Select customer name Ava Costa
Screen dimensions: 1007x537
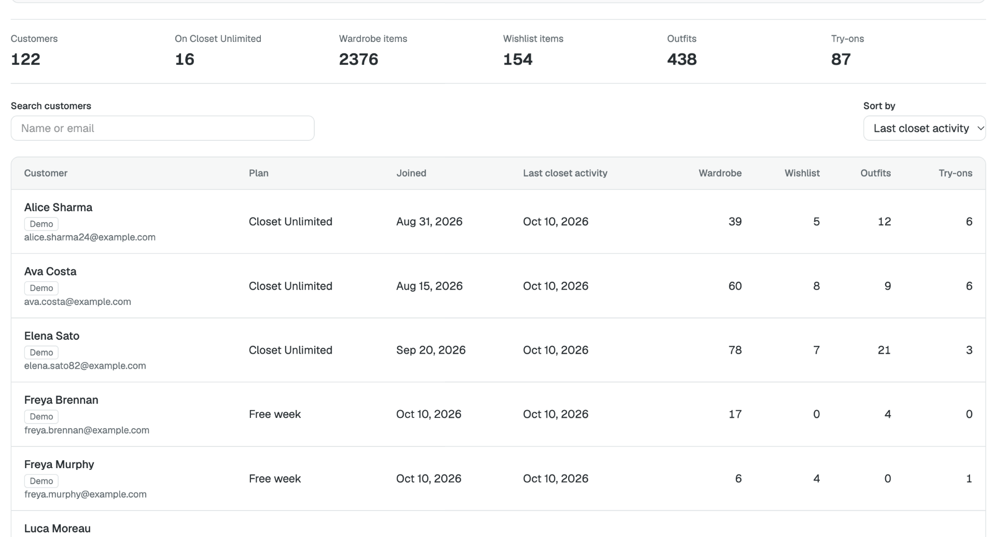click(50, 271)
